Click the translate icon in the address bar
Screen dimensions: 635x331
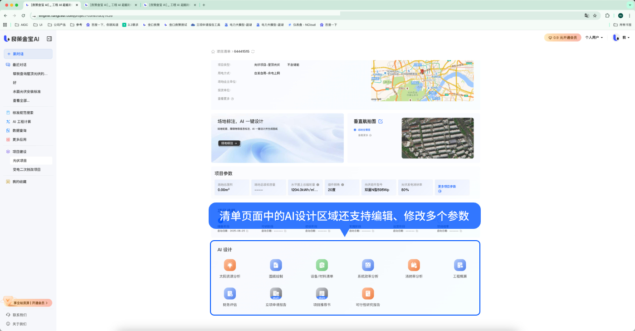(x=587, y=15)
